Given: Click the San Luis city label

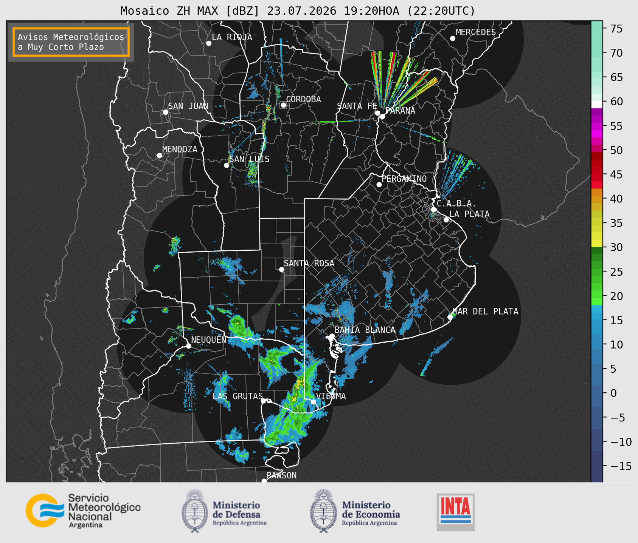Looking at the screenshot, I should coord(250,159).
